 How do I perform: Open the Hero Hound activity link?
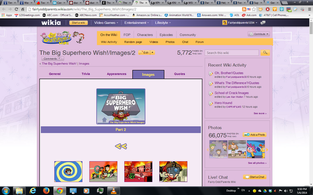click(223, 103)
